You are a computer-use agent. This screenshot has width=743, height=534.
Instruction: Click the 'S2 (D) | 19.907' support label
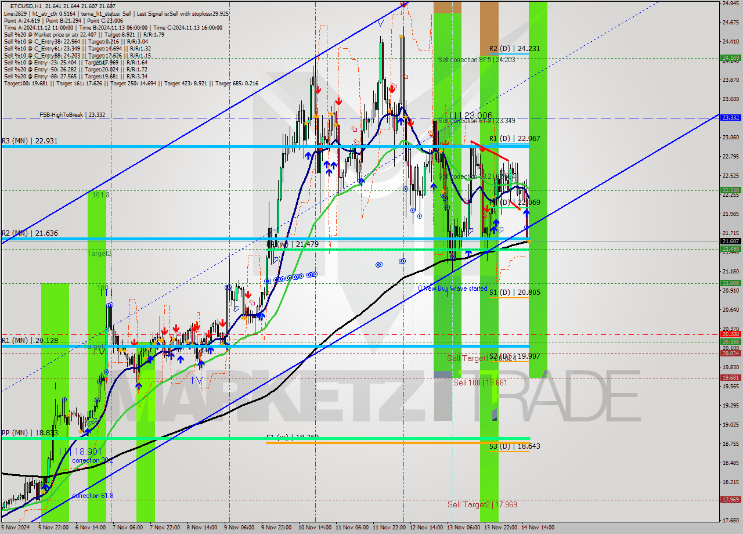514,356
